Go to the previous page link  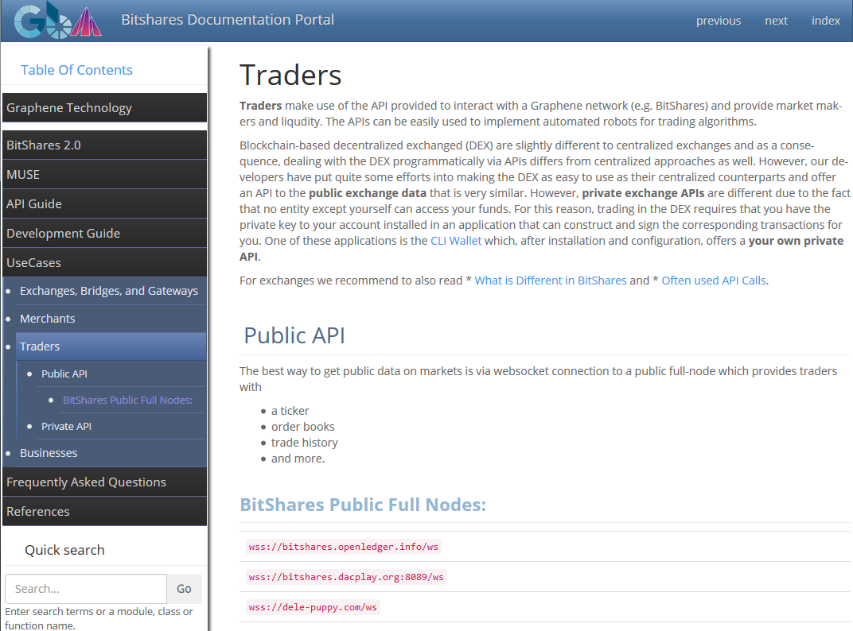click(x=718, y=21)
